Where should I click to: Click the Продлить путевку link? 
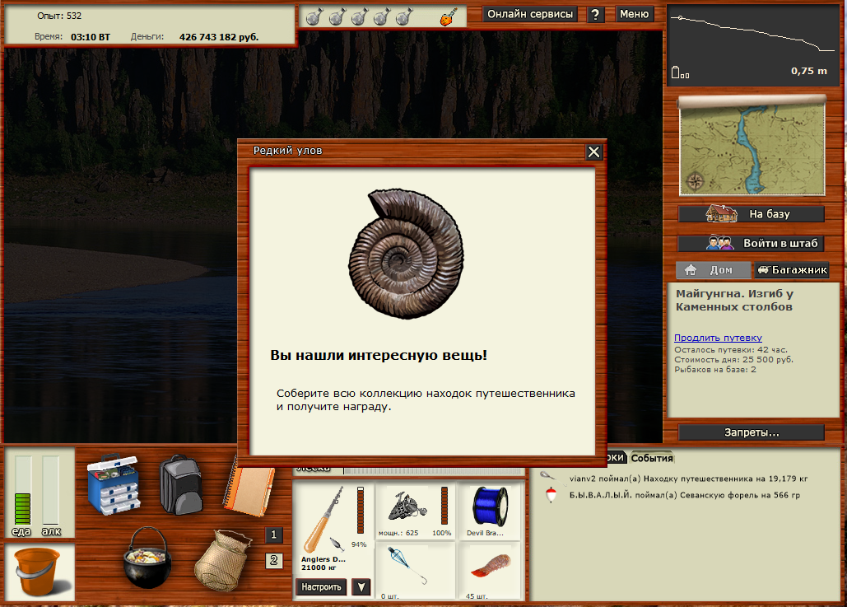tap(718, 338)
